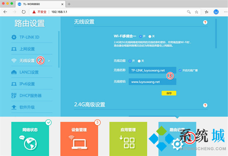Enable 无线功能 with 开 radio

pyautogui.click(x=130, y=61)
